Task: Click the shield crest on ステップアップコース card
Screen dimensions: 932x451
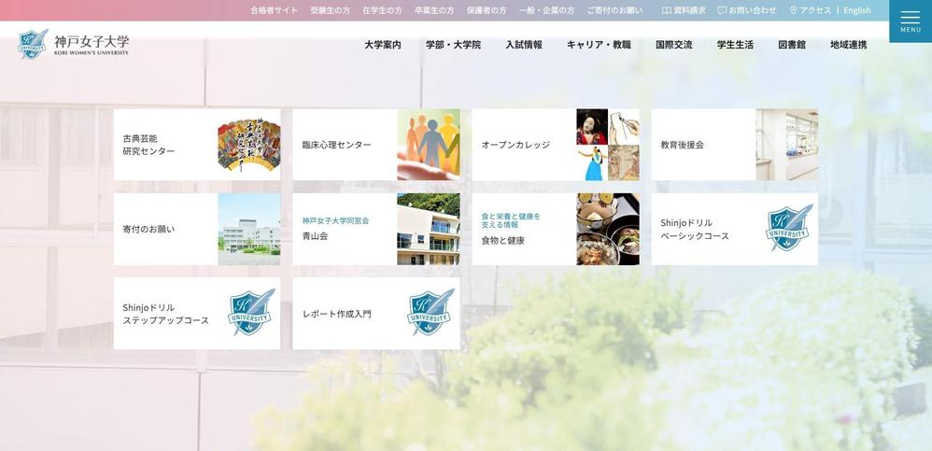Action: (251, 313)
